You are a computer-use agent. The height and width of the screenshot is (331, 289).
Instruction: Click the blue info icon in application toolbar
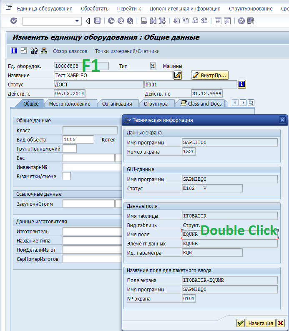point(14,51)
